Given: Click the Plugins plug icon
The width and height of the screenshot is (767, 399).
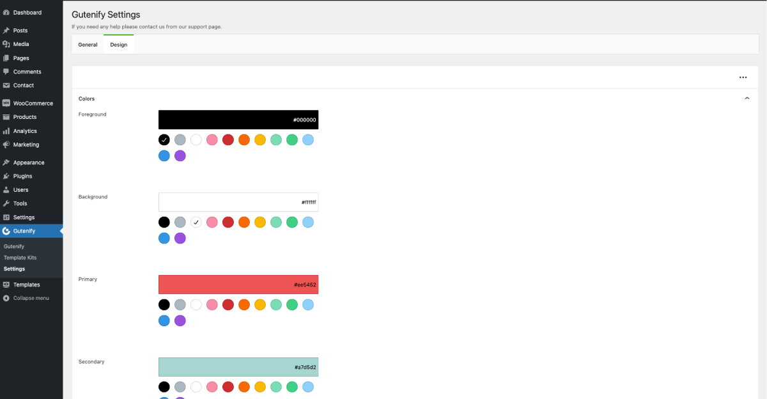Looking at the screenshot, I should [x=6, y=176].
